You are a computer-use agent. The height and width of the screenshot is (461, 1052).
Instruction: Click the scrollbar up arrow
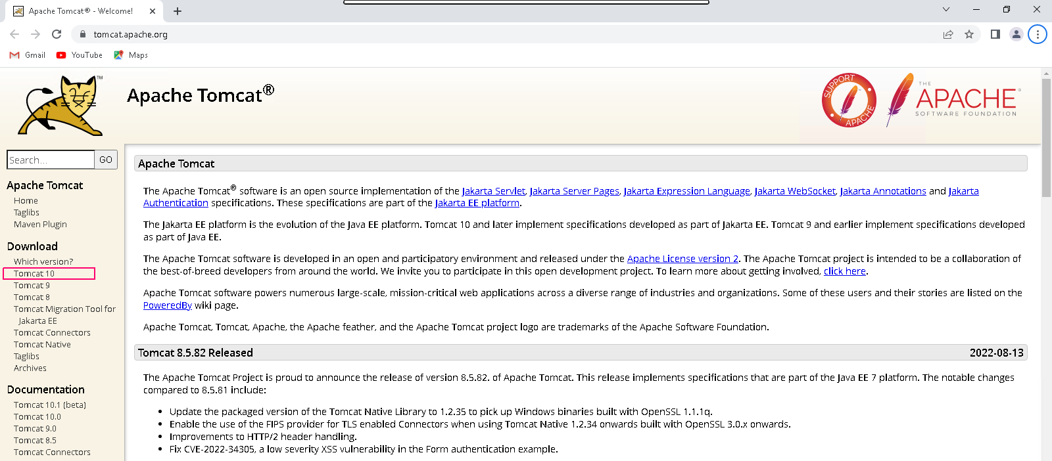(1046, 72)
